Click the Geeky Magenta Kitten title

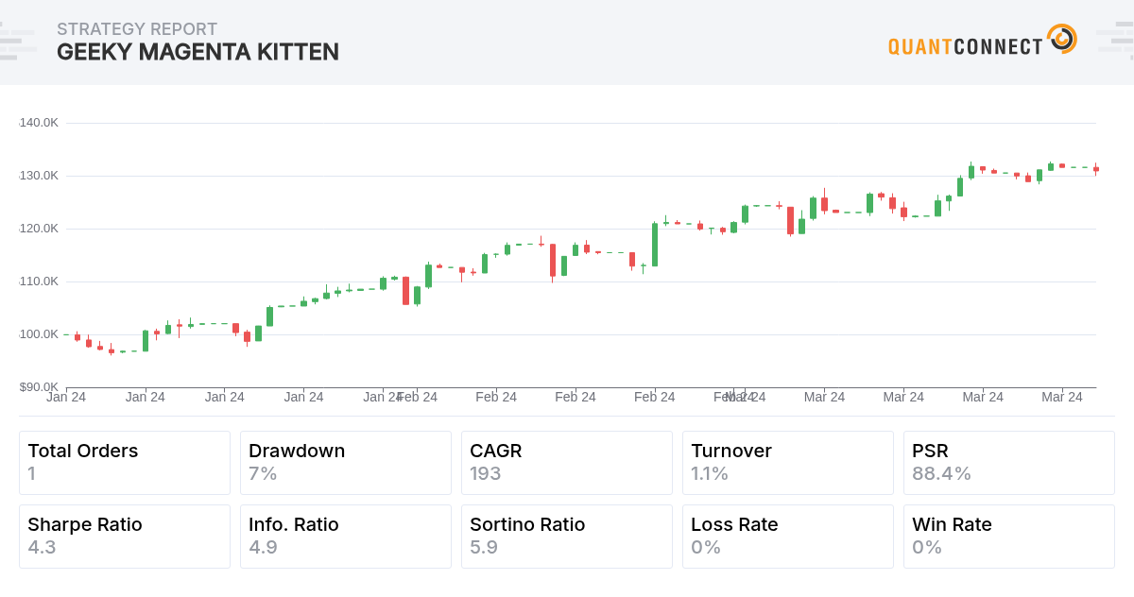point(198,52)
